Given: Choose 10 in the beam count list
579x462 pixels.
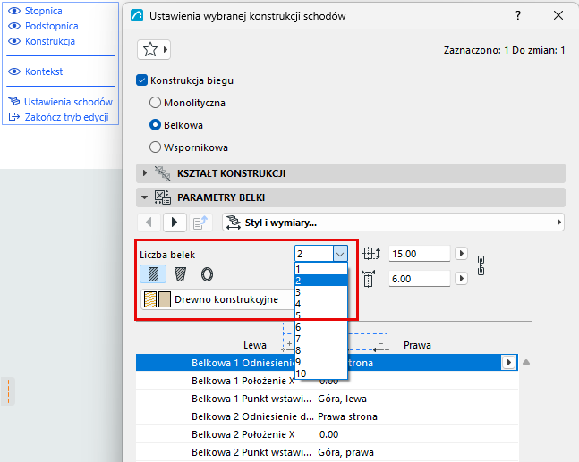Looking at the screenshot, I should 321,374.
